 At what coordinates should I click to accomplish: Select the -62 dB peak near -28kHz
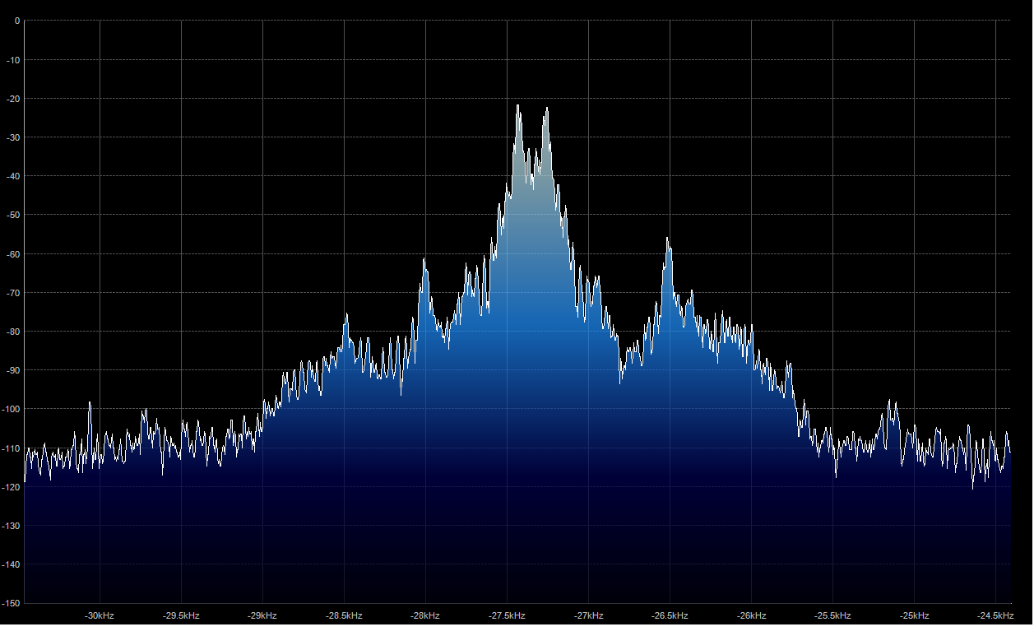click(424, 260)
